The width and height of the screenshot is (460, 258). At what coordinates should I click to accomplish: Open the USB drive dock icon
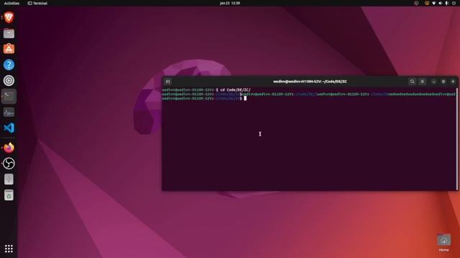(9, 179)
